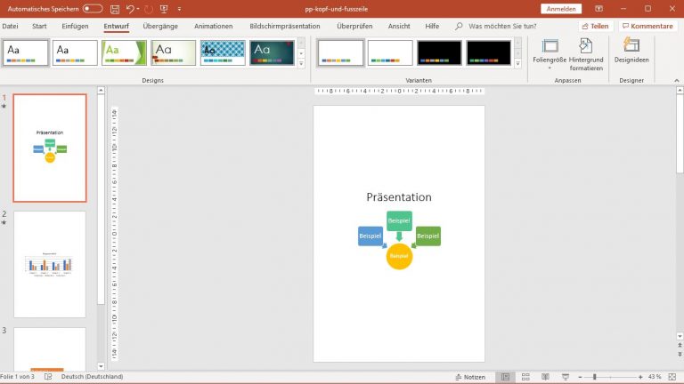Image resolution: width=684 pixels, height=384 pixels.
Task: Select the last black variant
Action: pyautogui.click(x=489, y=52)
